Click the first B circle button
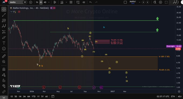 (x=143, y=2)
